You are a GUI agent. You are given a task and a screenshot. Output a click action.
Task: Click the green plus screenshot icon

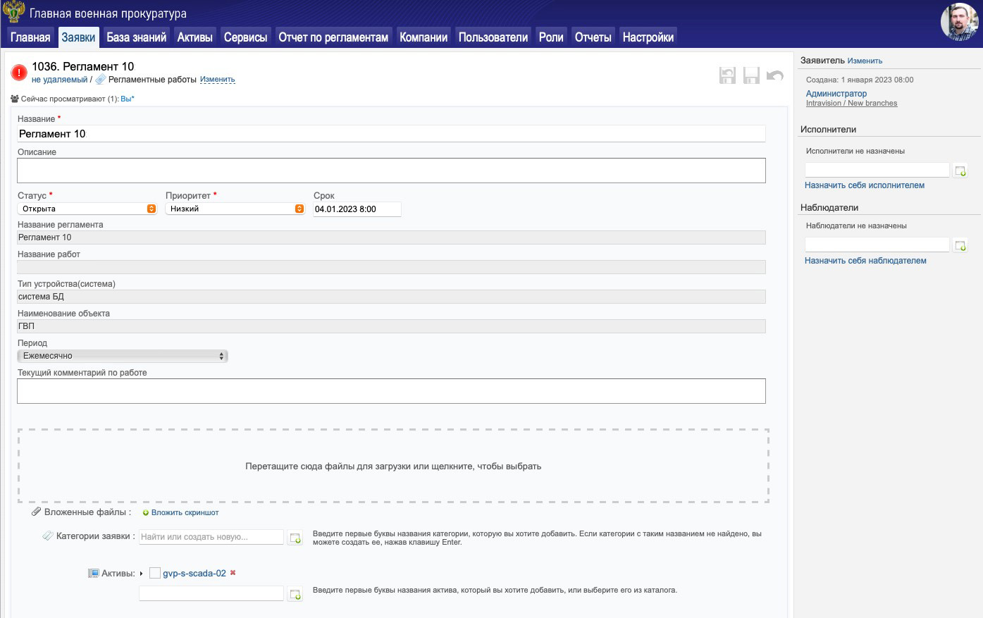(146, 513)
